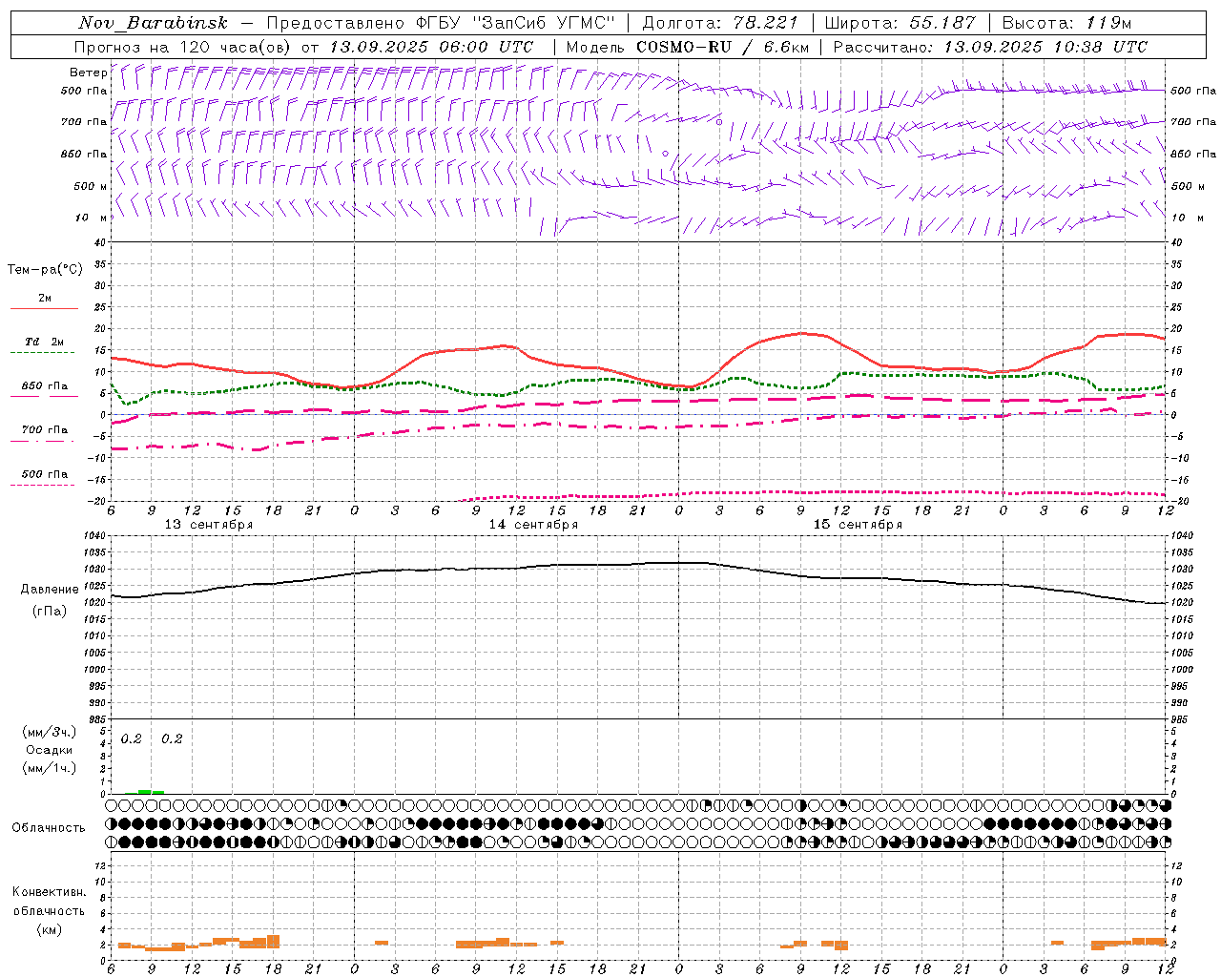Click the Nov_Barabinsk station title
1221x977 pixels.
point(154,23)
